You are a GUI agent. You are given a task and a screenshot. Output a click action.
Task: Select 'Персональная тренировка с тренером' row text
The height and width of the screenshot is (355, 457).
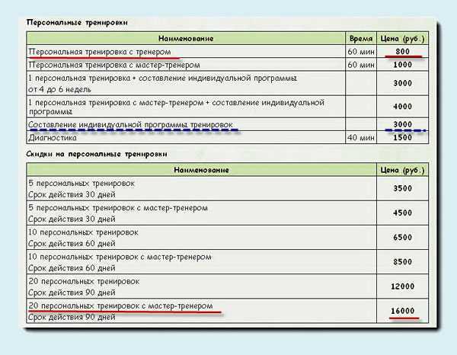[100, 52]
